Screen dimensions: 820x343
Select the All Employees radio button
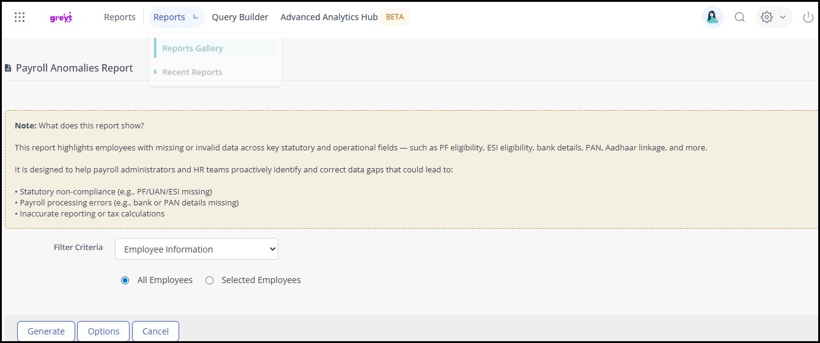coord(125,280)
